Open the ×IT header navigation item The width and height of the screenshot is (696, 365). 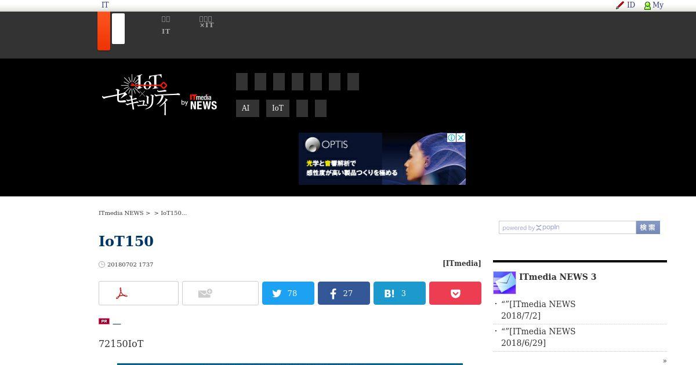click(206, 23)
